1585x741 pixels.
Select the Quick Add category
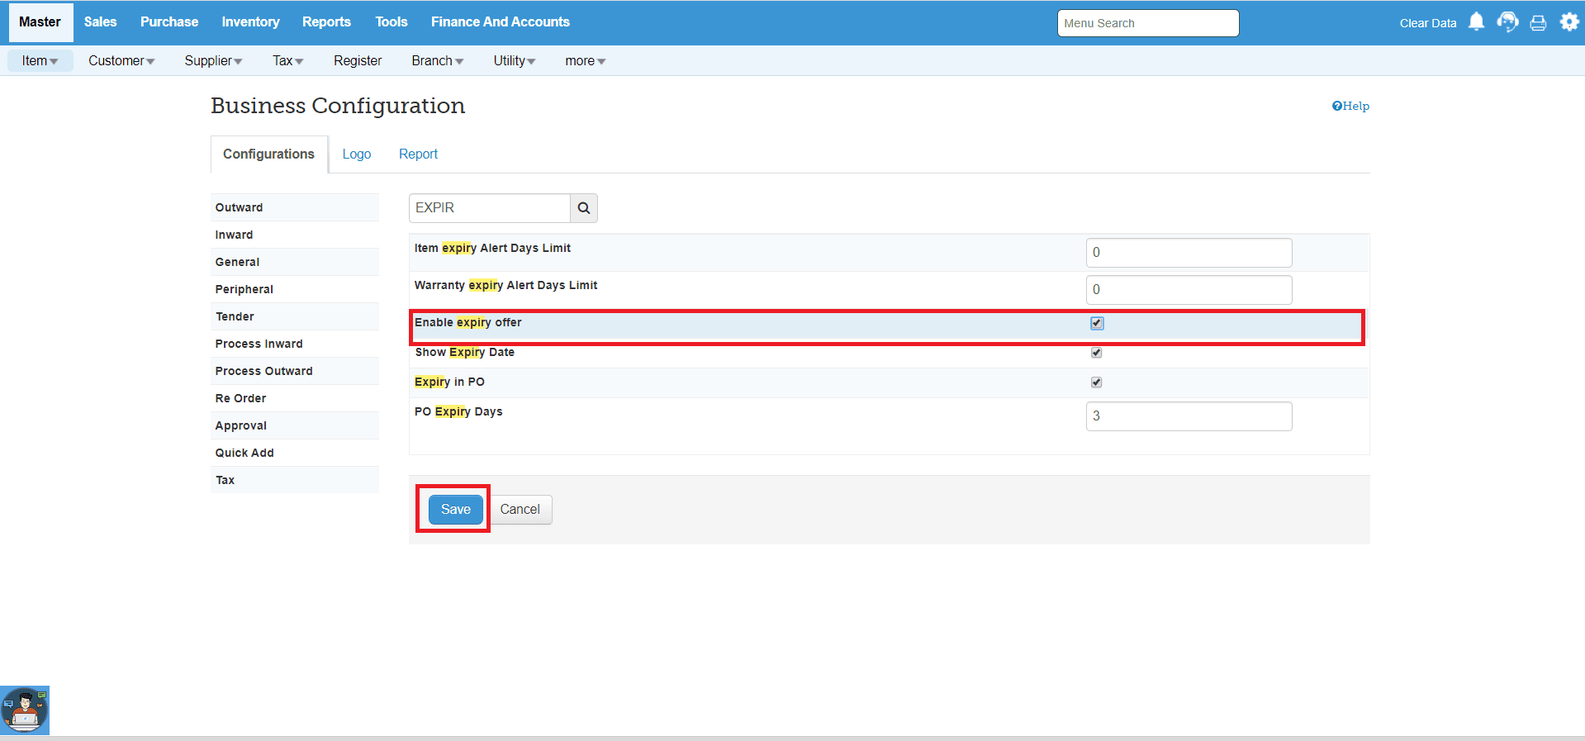point(295,453)
